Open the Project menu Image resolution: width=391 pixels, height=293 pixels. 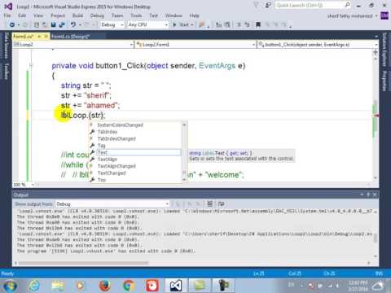pyautogui.click(x=58, y=15)
